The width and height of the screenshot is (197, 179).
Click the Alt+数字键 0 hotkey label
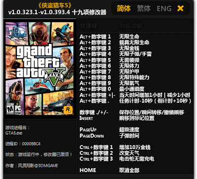coord(95,89)
